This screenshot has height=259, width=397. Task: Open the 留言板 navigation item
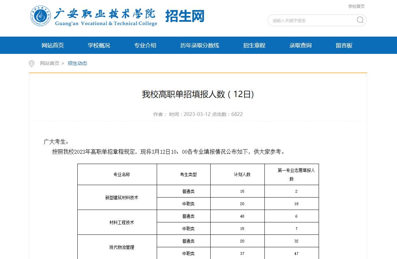[x=344, y=45]
